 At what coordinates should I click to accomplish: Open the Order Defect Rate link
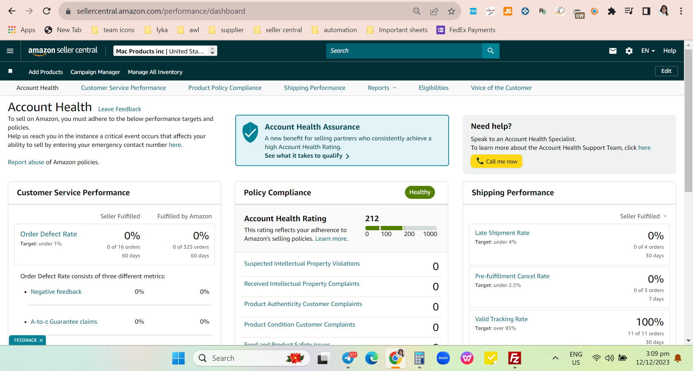point(49,234)
